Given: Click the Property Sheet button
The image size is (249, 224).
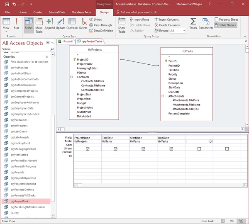Looking at the screenshot, I should pyautogui.click(x=226, y=19).
